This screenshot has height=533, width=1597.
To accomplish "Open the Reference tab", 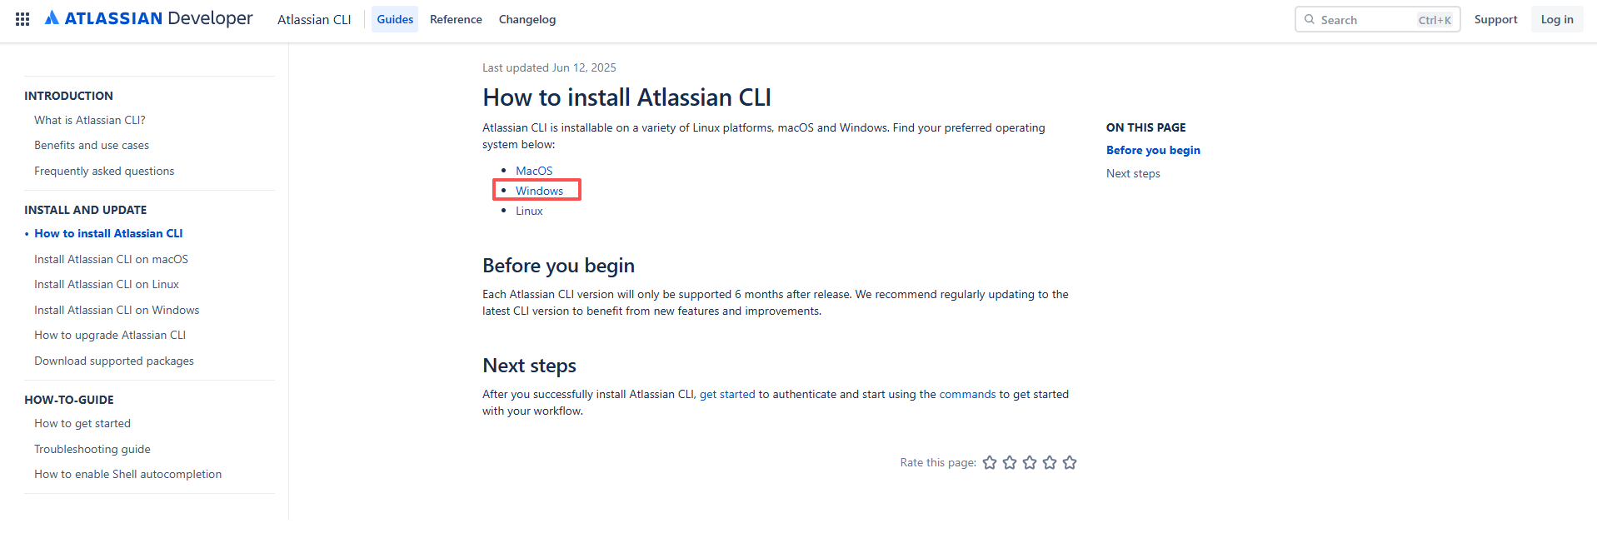I will pos(456,19).
